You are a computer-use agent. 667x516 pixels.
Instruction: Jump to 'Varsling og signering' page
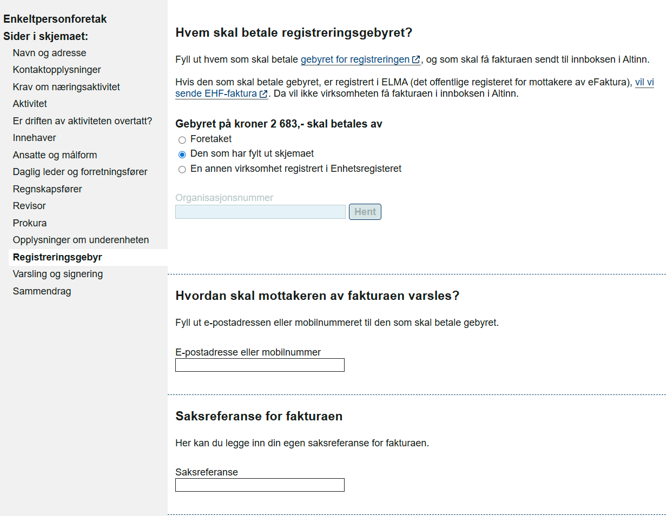tap(57, 274)
